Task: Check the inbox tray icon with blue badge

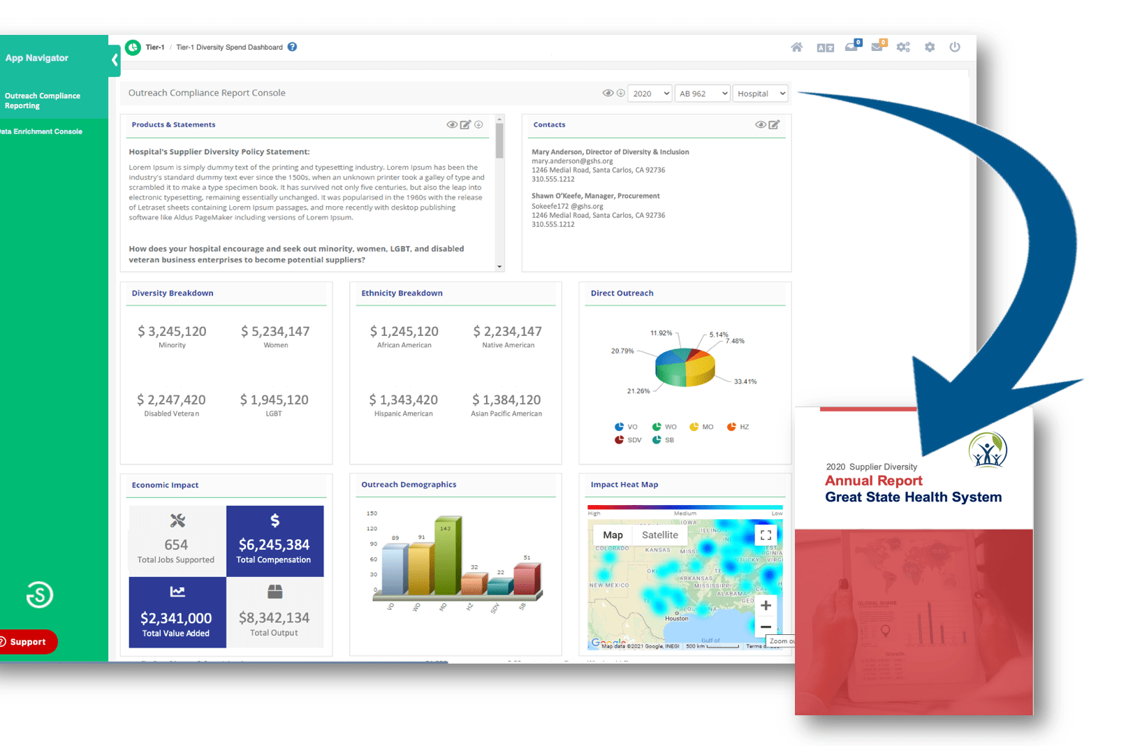Action: click(851, 49)
